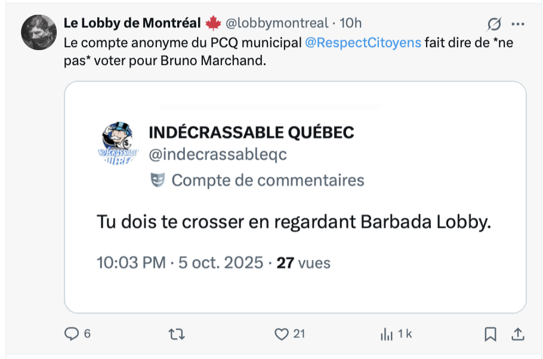Image resolution: width=543 pixels, height=359 pixels.
Task: Click the @indecrassableqc handle
Action: pos(217,154)
